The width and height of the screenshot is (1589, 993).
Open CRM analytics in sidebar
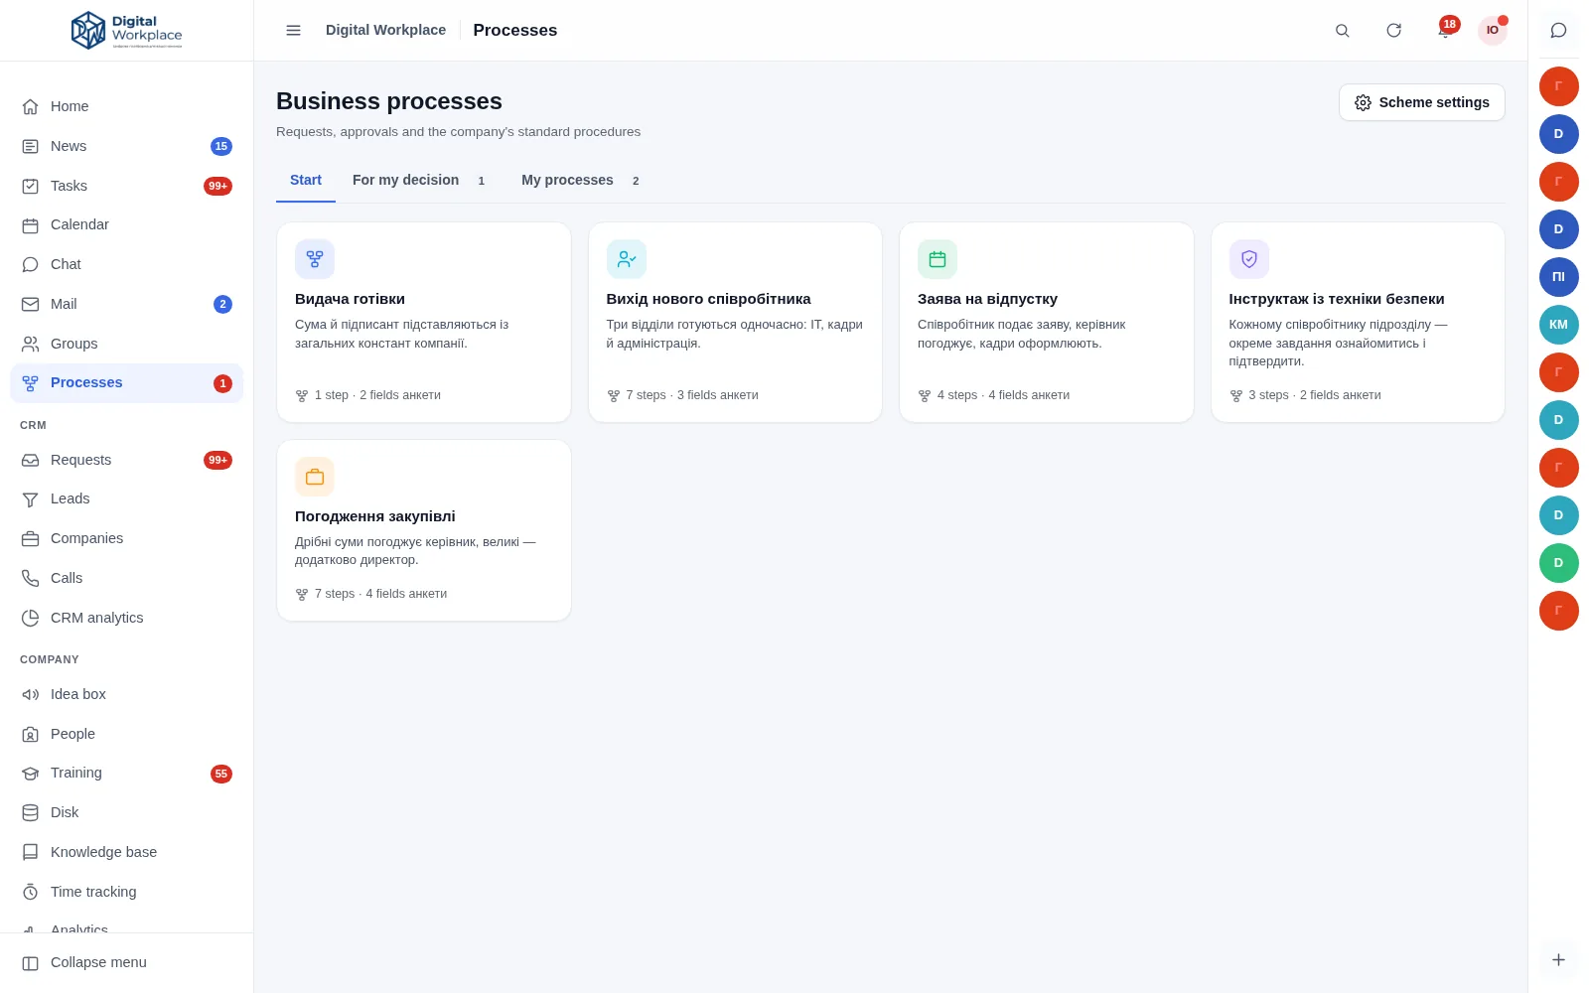127,618
